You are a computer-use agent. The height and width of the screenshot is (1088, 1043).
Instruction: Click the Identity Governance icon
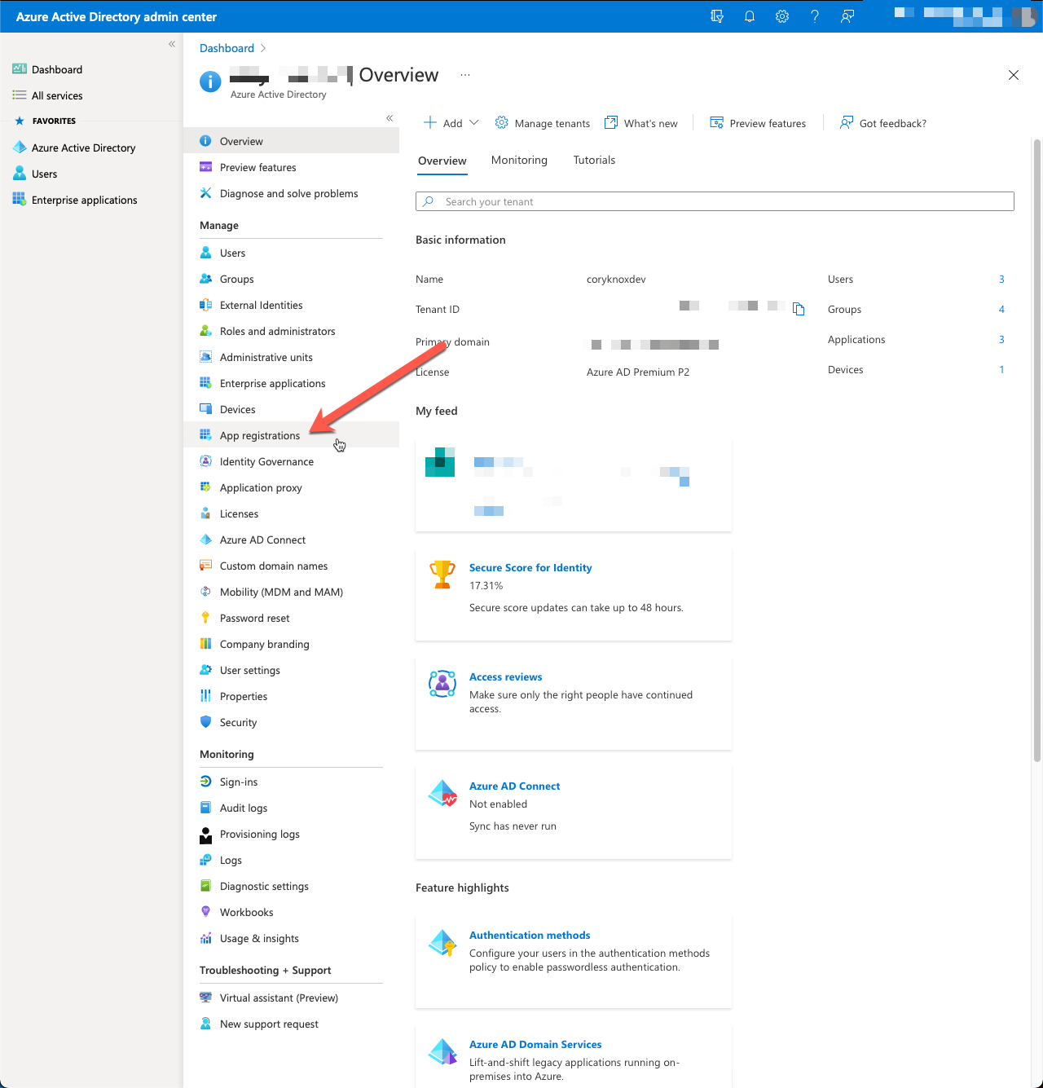pyautogui.click(x=206, y=461)
